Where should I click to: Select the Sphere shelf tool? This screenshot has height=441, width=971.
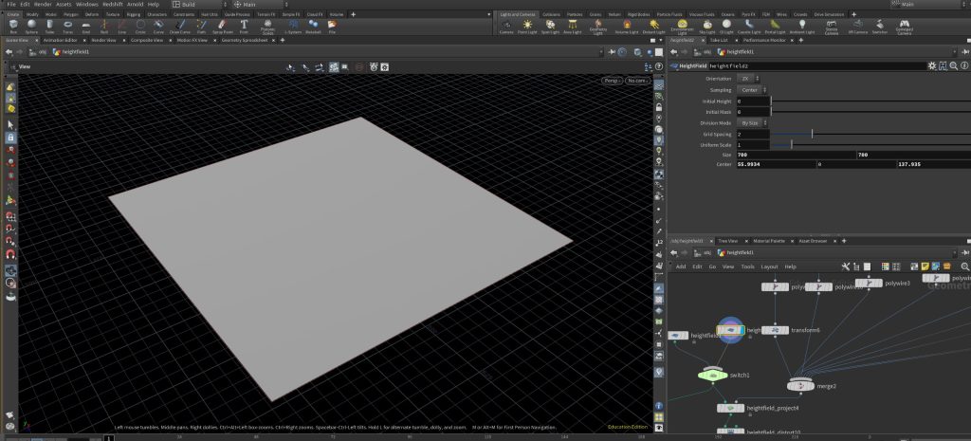coord(31,26)
